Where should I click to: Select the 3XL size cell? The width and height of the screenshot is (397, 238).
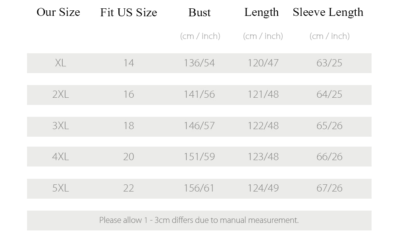(60, 126)
